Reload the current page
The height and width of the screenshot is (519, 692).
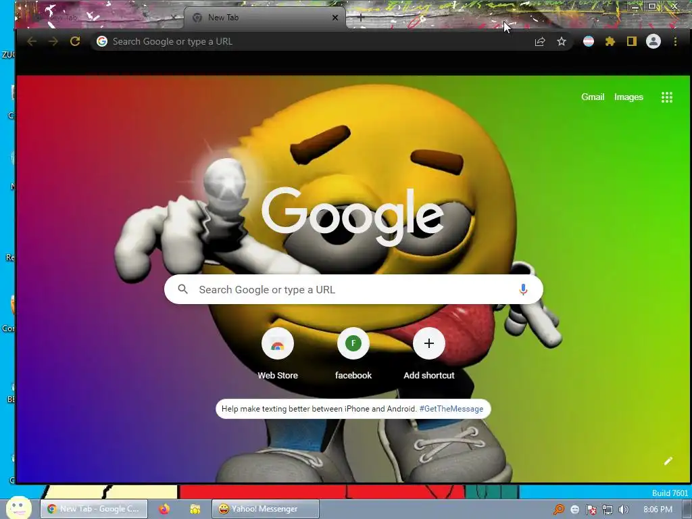pos(75,41)
